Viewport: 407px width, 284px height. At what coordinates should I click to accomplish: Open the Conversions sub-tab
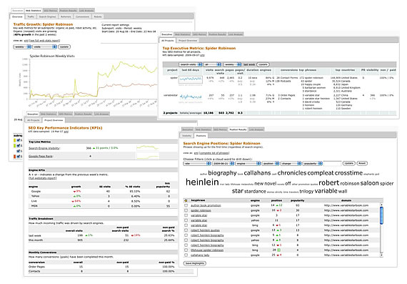pyautogui.click(x=82, y=16)
